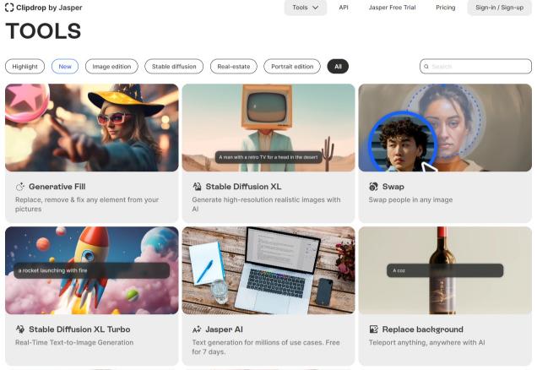
Task: Open the Swap tool preview thumbnail
Action: coord(445,128)
